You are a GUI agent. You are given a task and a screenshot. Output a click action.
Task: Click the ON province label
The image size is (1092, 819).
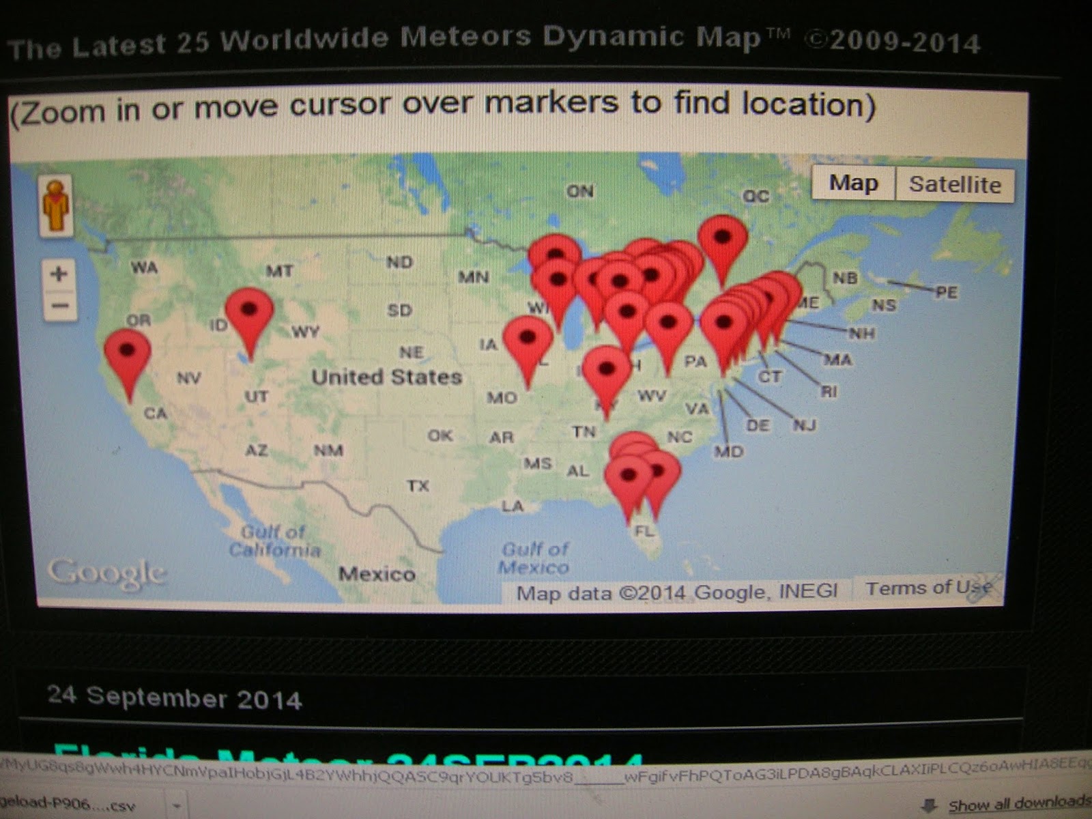point(579,191)
